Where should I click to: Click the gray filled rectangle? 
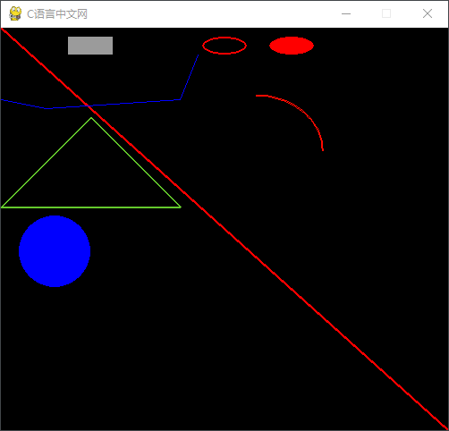[x=90, y=46]
